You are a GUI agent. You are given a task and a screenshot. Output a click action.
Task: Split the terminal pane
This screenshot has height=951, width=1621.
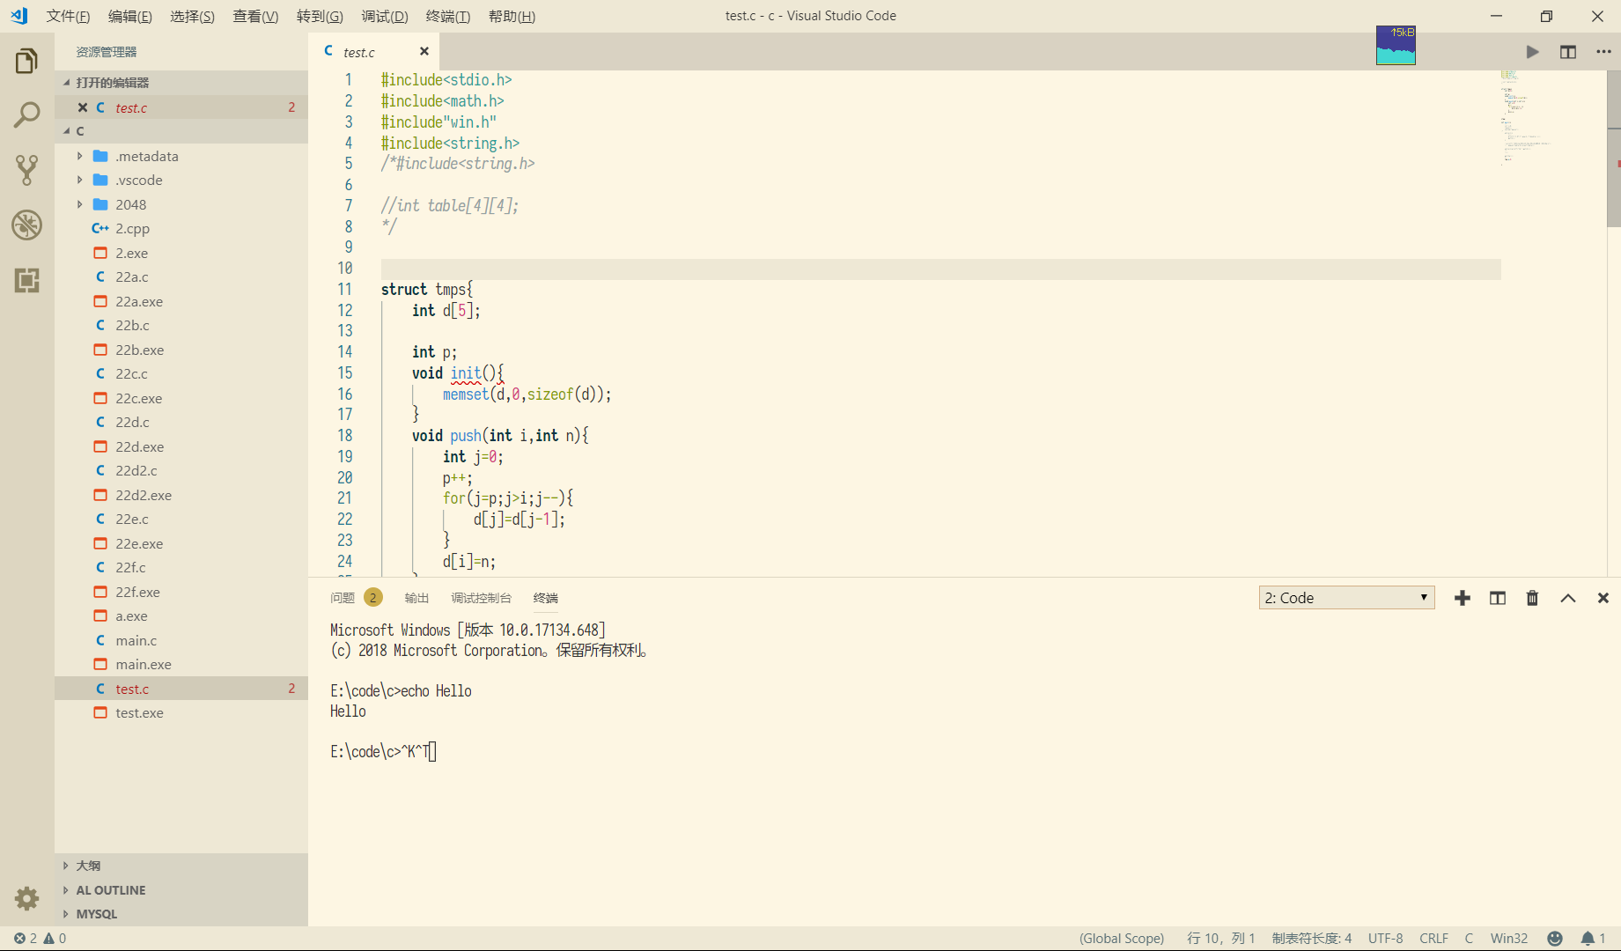tap(1498, 598)
